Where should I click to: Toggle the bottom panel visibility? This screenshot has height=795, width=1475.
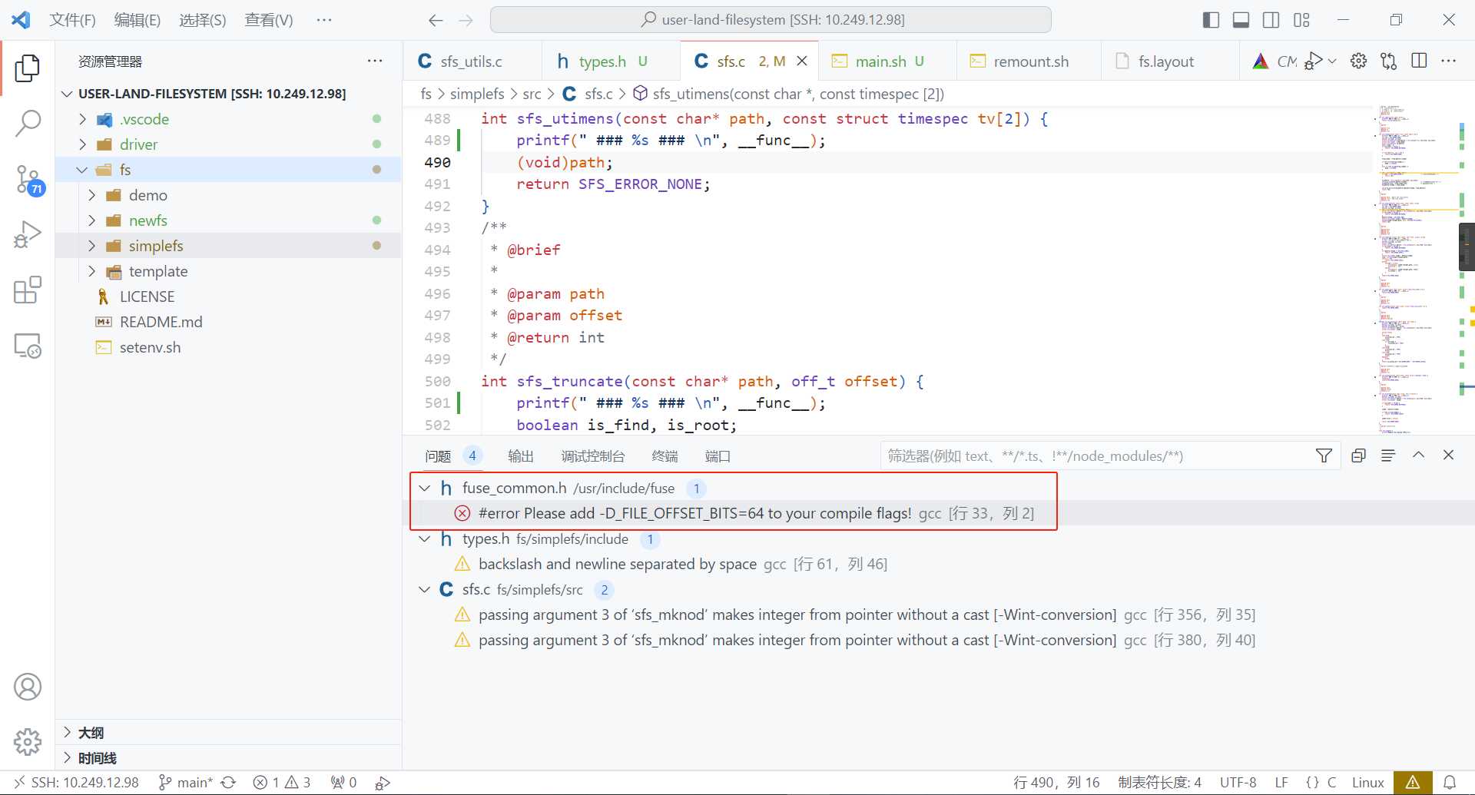1241,20
